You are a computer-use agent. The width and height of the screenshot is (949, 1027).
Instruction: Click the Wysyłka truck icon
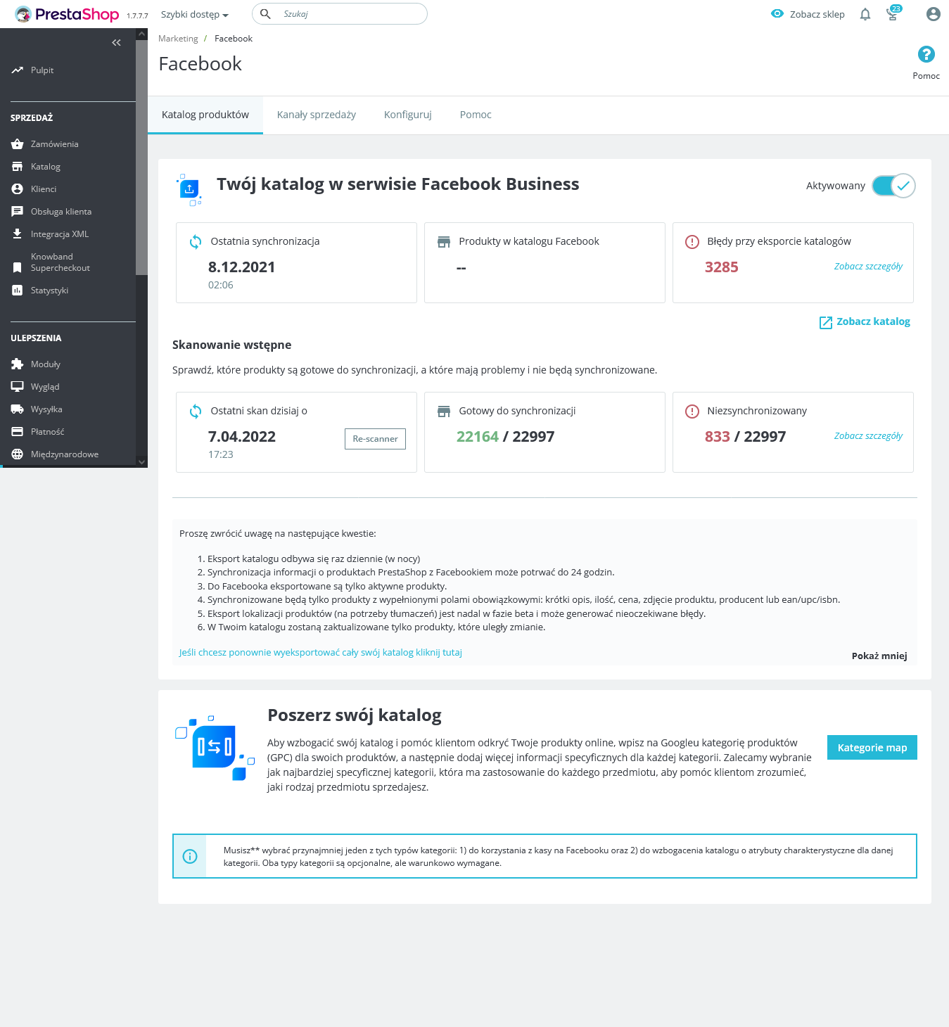point(18,409)
